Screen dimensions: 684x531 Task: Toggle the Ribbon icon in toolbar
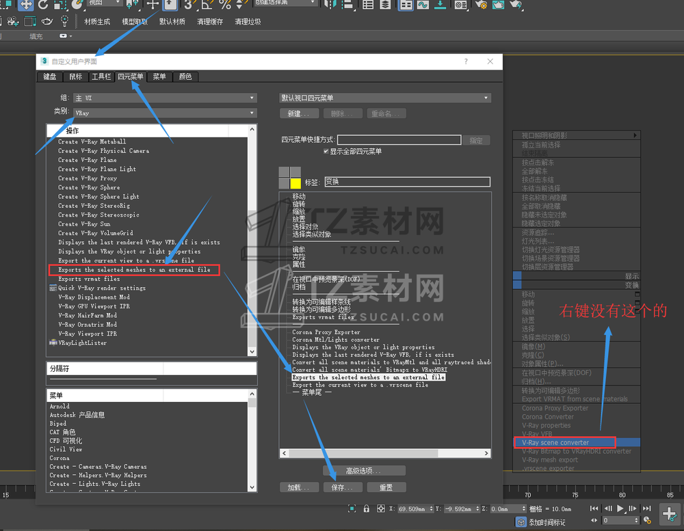tap(406, 5)
